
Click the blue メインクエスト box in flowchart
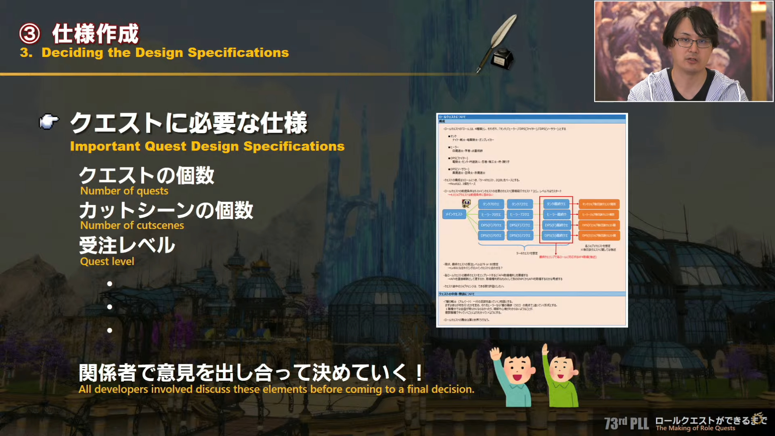(454, 214)
